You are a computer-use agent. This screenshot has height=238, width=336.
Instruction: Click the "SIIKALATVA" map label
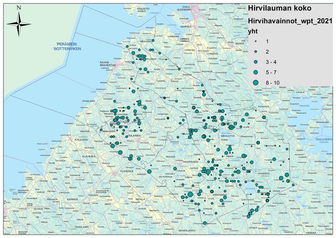[227, 136]
